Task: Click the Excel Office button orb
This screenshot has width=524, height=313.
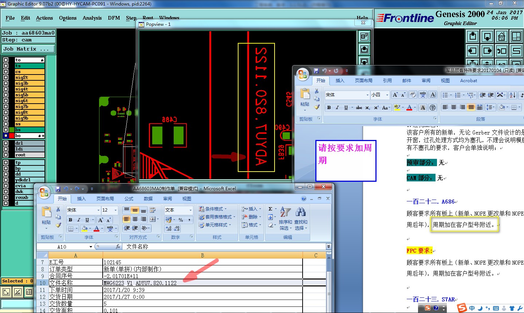Action: tap(44, 192)
